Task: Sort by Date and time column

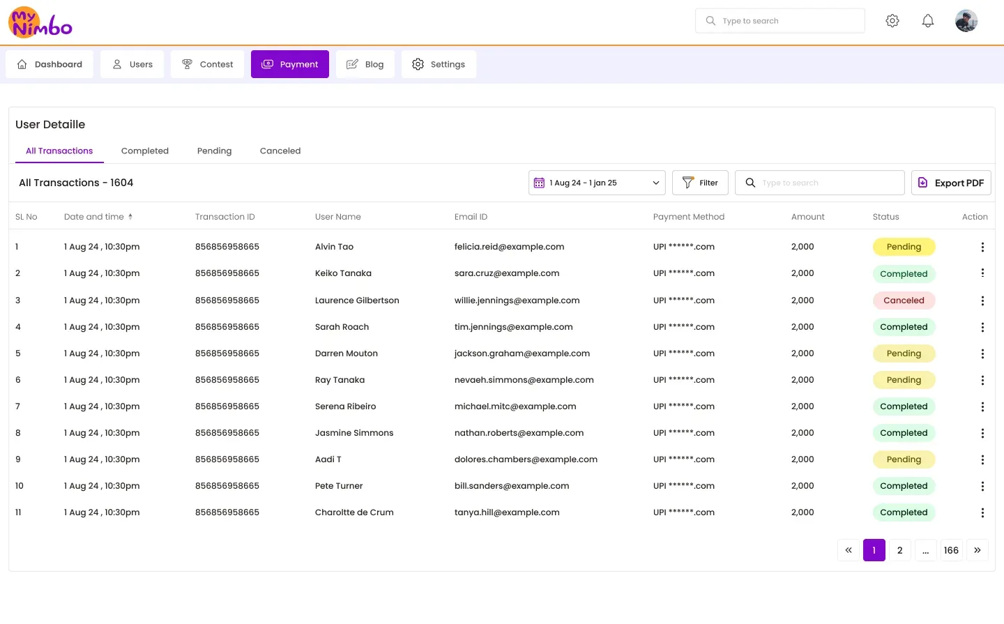Action: (98, 217)
